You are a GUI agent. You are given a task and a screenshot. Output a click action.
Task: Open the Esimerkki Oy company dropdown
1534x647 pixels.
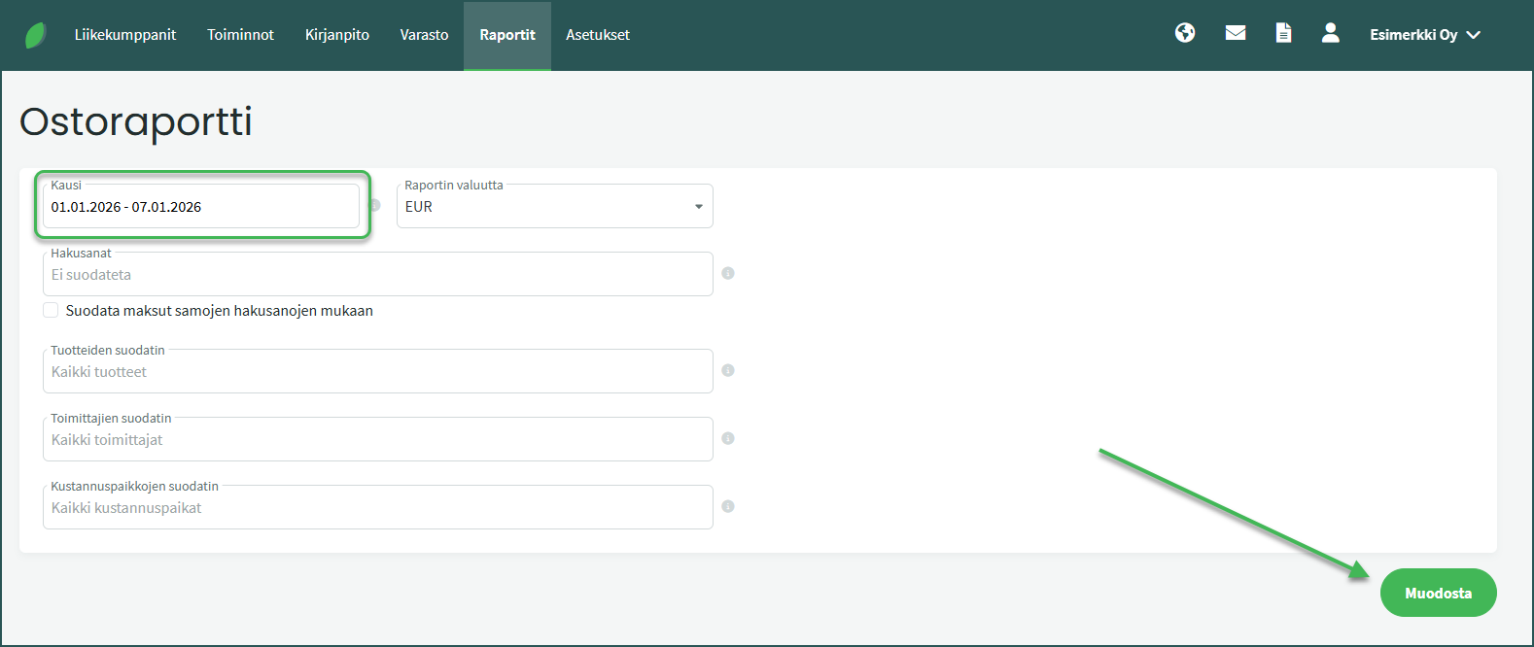(1424, 35)
